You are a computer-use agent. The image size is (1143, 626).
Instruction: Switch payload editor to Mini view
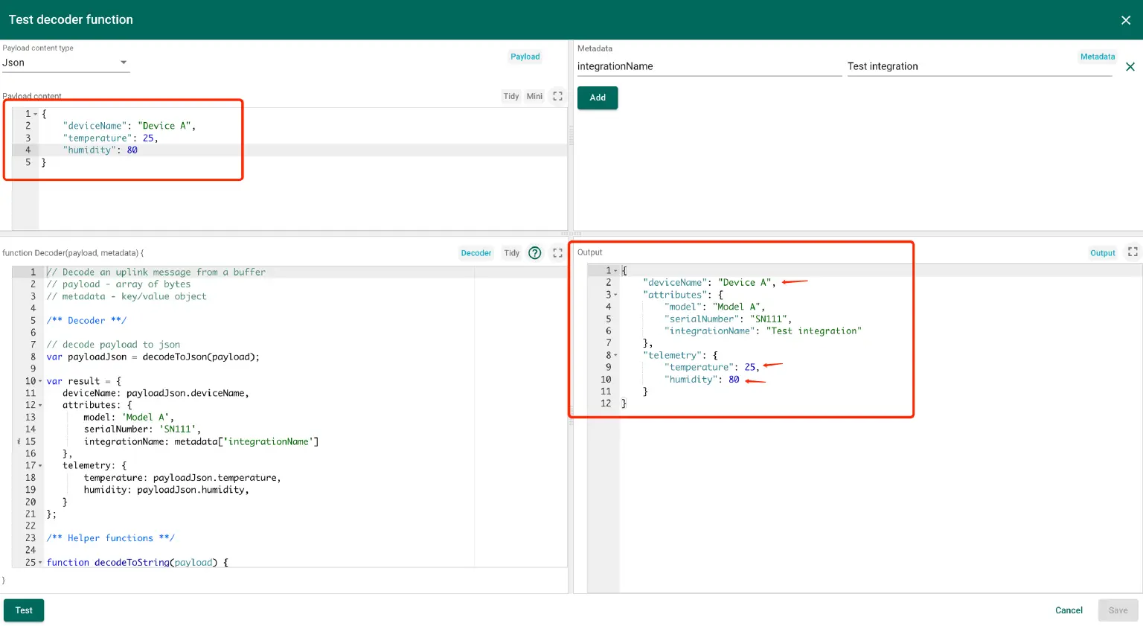pos(534,96)
